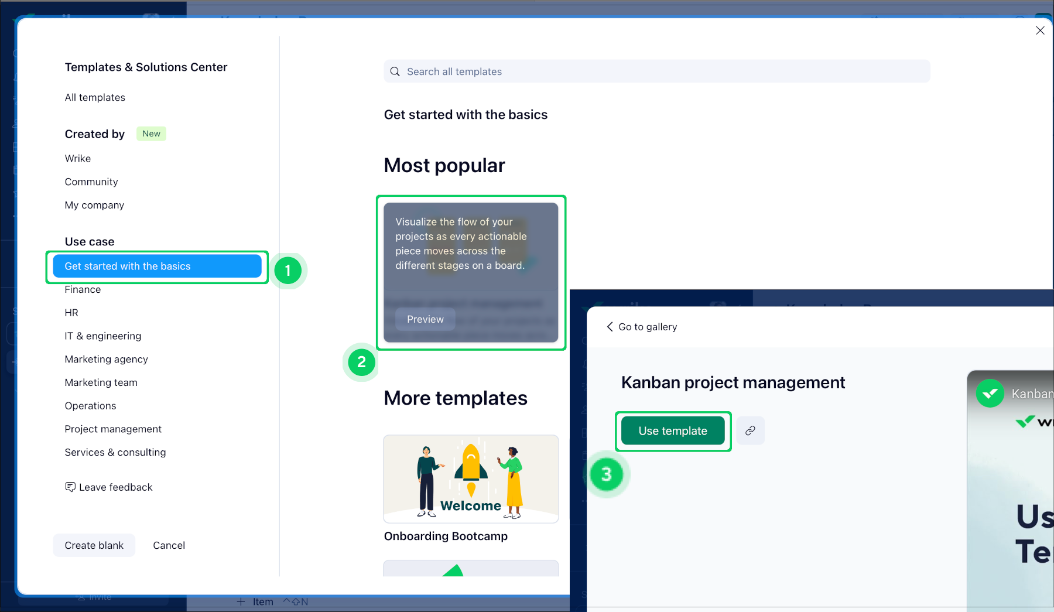Select Marketing team use case
This screenshot has width=1054, height=612.
tap(101, 382)
